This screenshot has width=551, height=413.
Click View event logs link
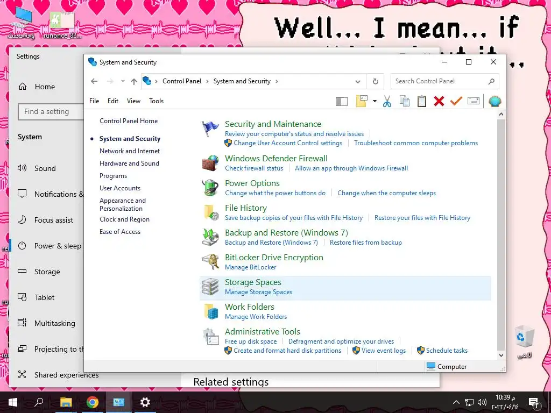[384, 351]
